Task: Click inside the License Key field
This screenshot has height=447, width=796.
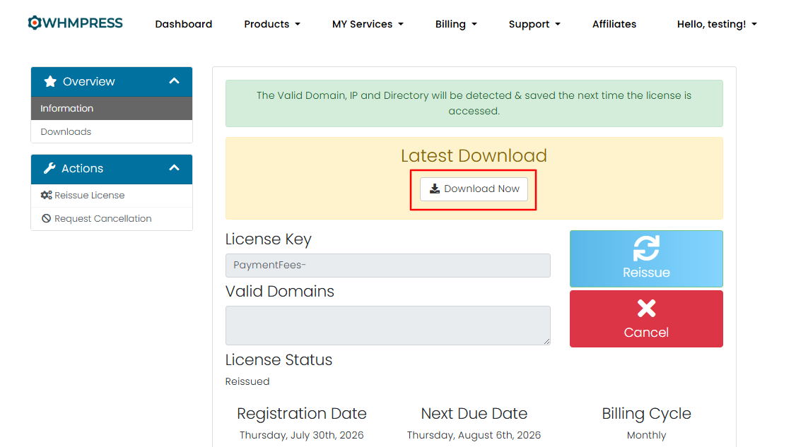Action: coord(388,266)
